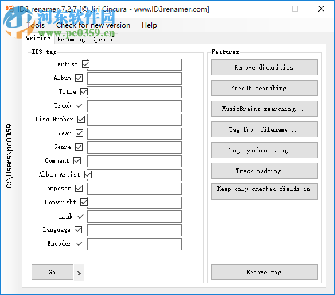This screenshot has width=335, height=295.
Task: Click the Remove diacritics button
Action: pyautogui.click(x=264, y=67)
